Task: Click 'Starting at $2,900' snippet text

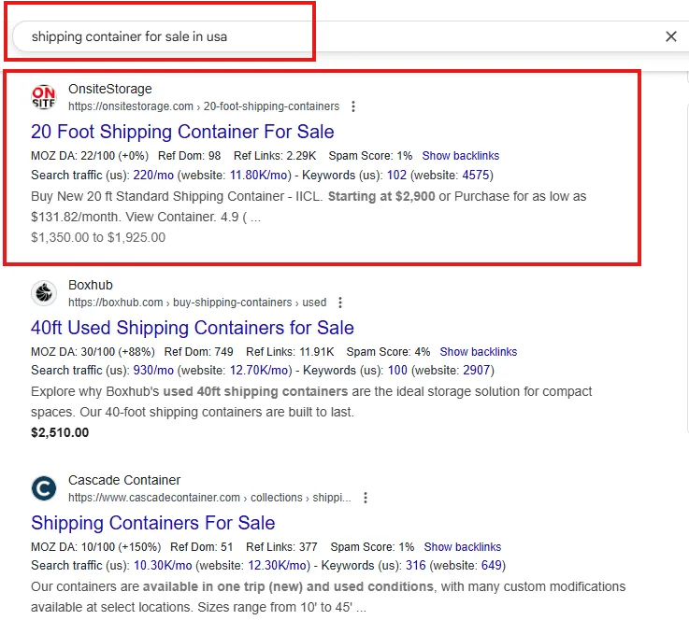Action: pos(381,196)
